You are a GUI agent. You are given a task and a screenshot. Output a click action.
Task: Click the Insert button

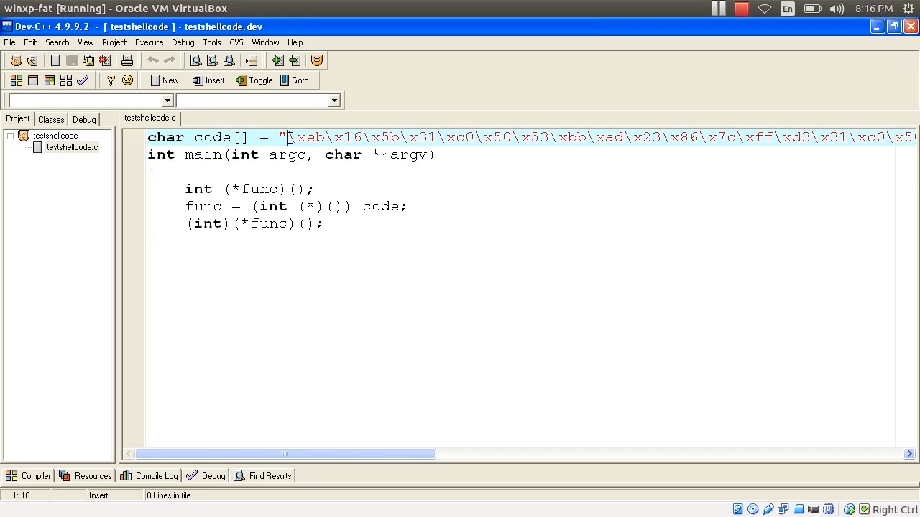tap(208, 80)
